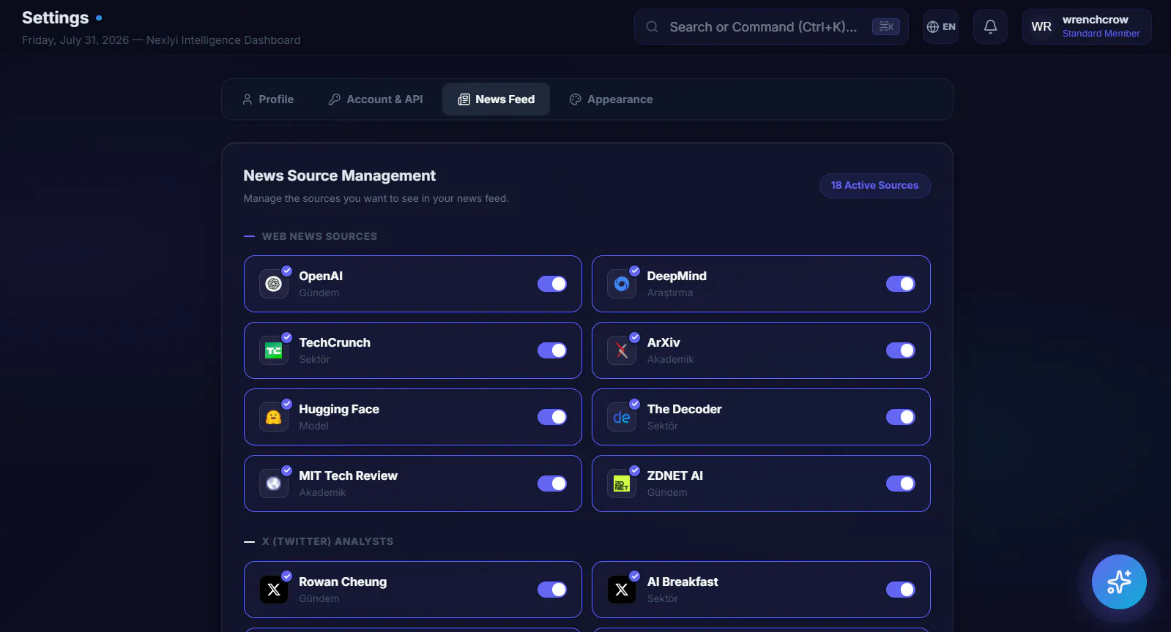This screenshot has height=632, width=1171.
Task: Turn off the ArXiv toggle
Action: 901,350
